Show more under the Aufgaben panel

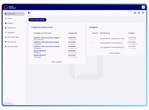point(115,53)
